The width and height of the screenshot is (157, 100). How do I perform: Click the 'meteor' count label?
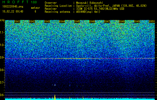35,8
